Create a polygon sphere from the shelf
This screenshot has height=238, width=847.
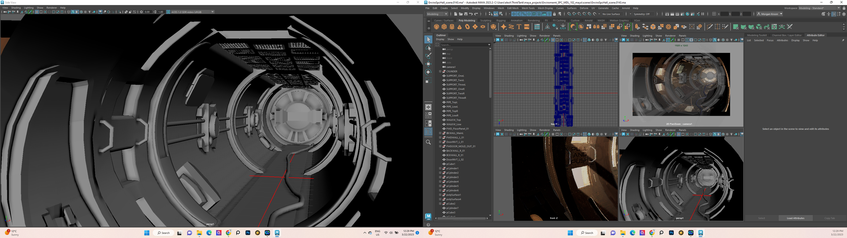point(436,27)
